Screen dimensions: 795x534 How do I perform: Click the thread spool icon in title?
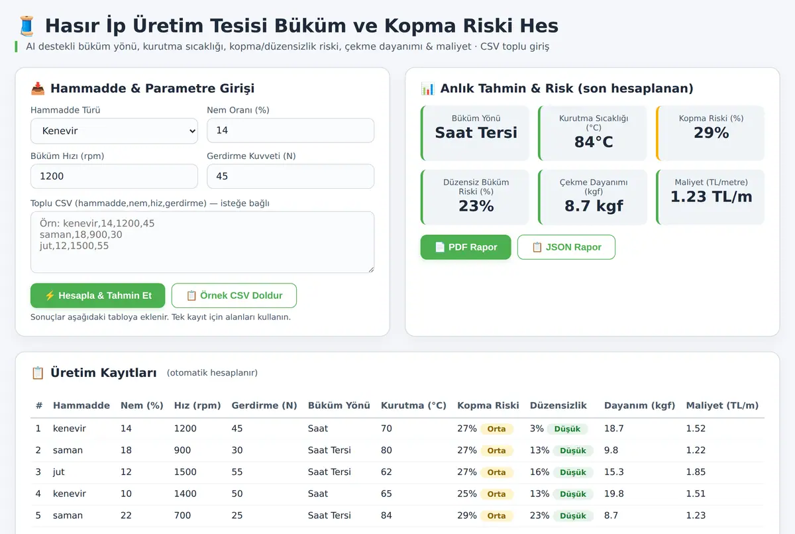pyautogui.click(x=26, y=26)
